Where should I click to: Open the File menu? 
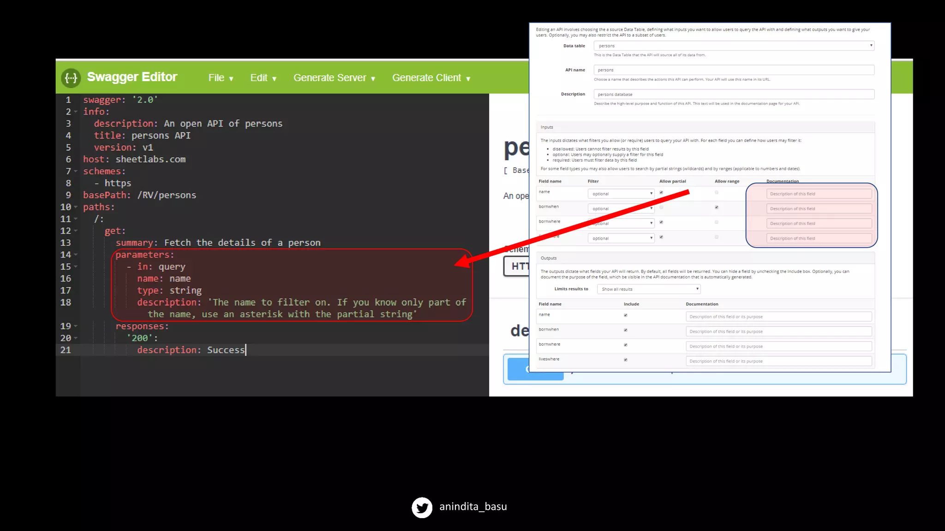(x=221, y=78)
